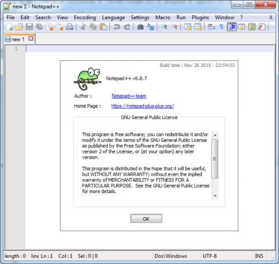279x264 pixels.
Task: Click the Build time text
Action: click(197, 65)
